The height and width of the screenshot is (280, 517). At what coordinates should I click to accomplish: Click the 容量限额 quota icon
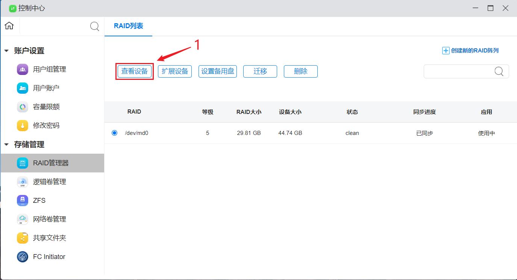[x=23, y=107]
